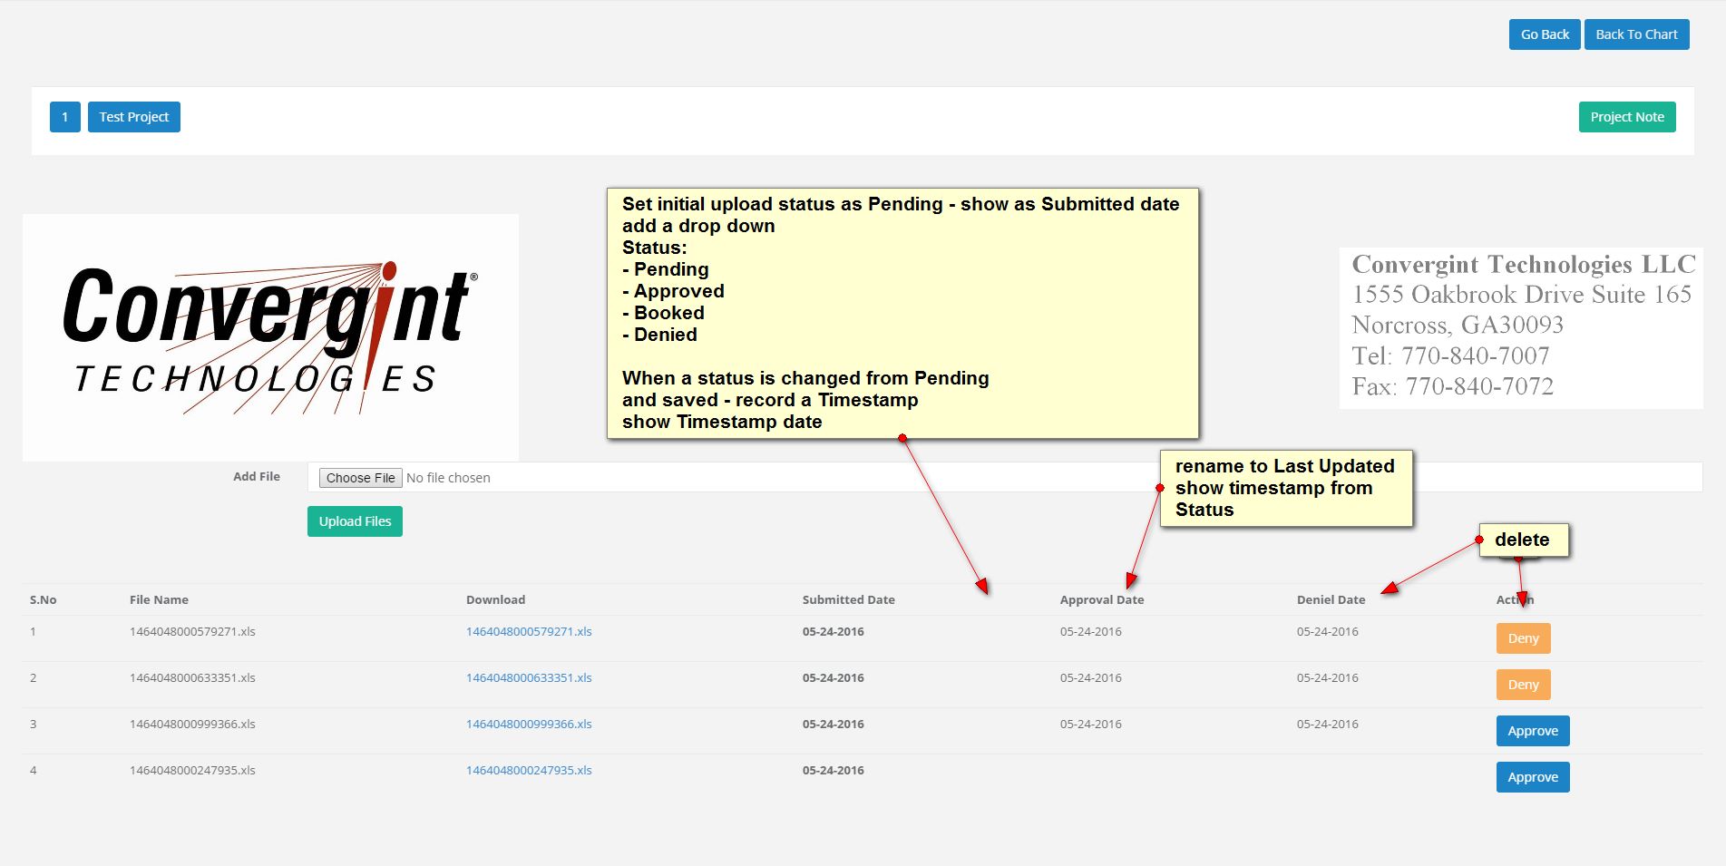
Task: Click the Approval Date column header
Action: point(1102,599)
